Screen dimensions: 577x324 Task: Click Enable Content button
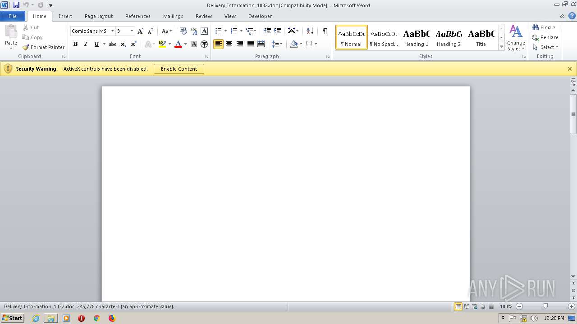[179, 69]
